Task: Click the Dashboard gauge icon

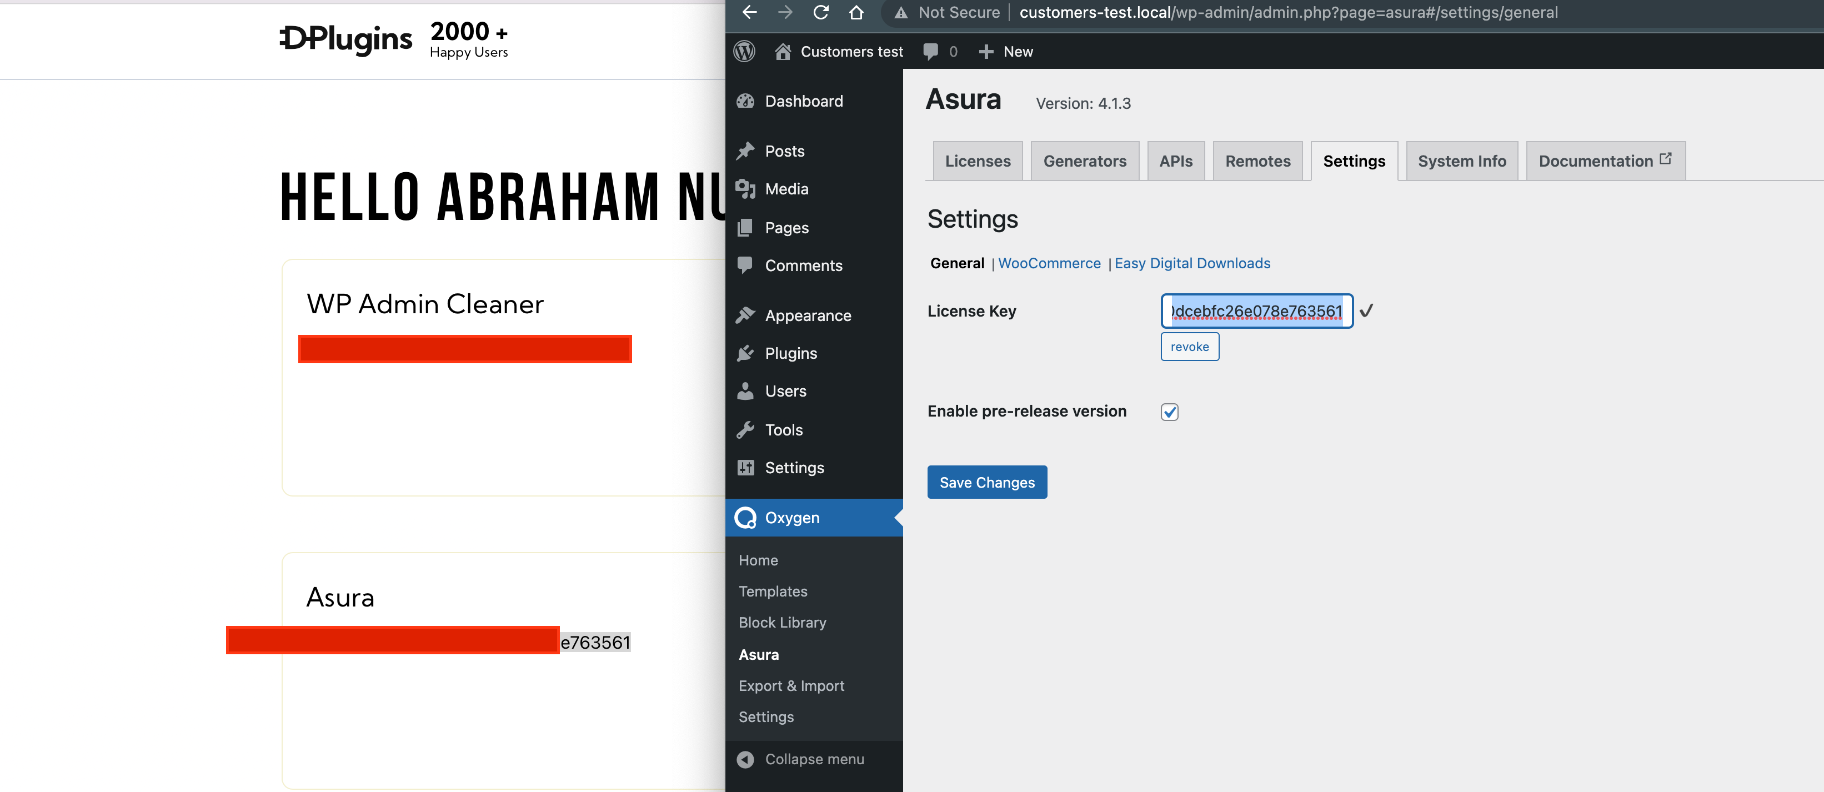Action: tap(745, 101)
